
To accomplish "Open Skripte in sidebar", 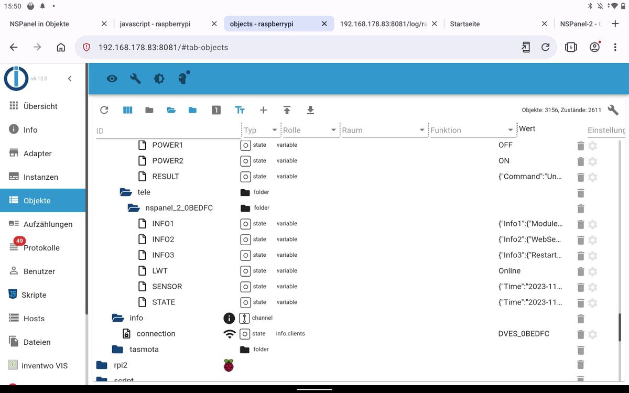I will click(x=42, y=294).
